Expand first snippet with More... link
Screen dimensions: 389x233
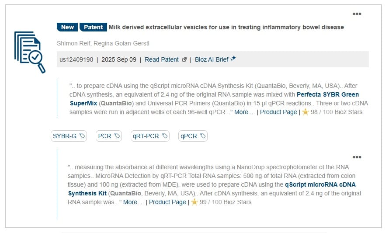(x=243, y=112)
